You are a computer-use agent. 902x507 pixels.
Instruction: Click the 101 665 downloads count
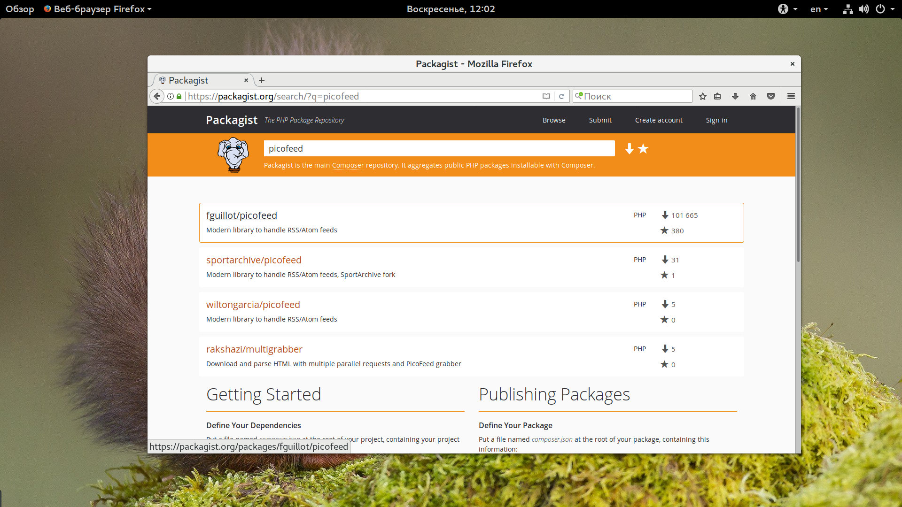[x=684, y=215]
